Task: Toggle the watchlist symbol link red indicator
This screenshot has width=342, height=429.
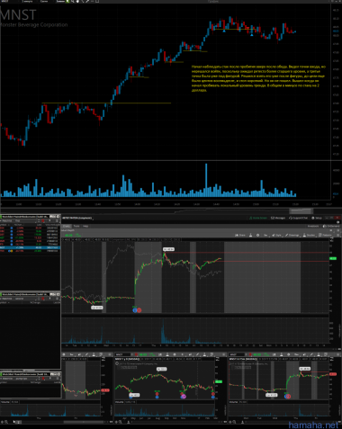Action: click(43, 220)
